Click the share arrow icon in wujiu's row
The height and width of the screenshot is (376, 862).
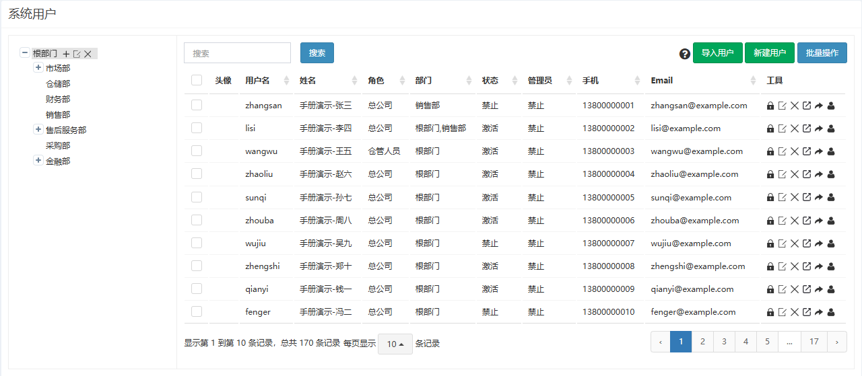[x=818, y=243]
